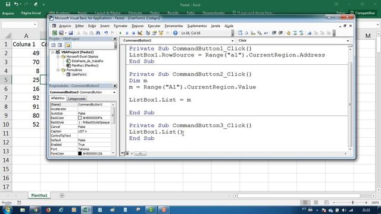Open the Página Inicial ribbon tab in Excel
The width and height of the screenshot is (381, 214).
tap(31, 13)
